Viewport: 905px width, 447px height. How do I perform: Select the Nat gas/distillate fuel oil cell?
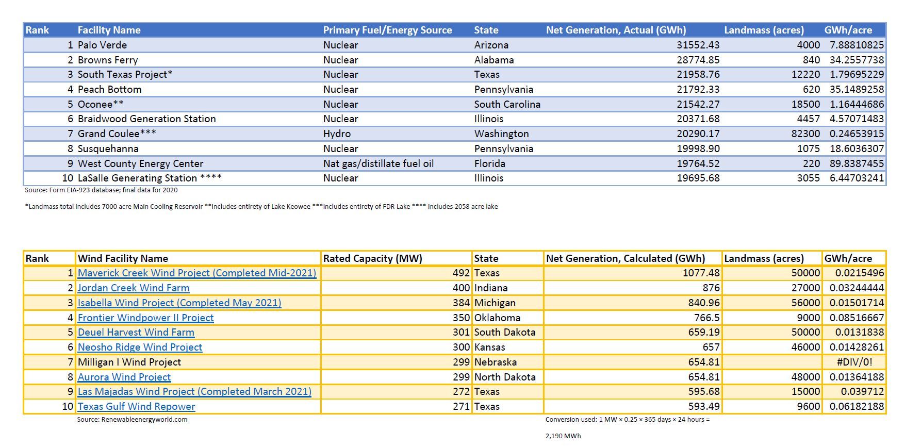(378, 164)
